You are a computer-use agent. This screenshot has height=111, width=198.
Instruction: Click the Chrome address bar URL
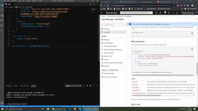pyautogui.click(x=142, y=6)
